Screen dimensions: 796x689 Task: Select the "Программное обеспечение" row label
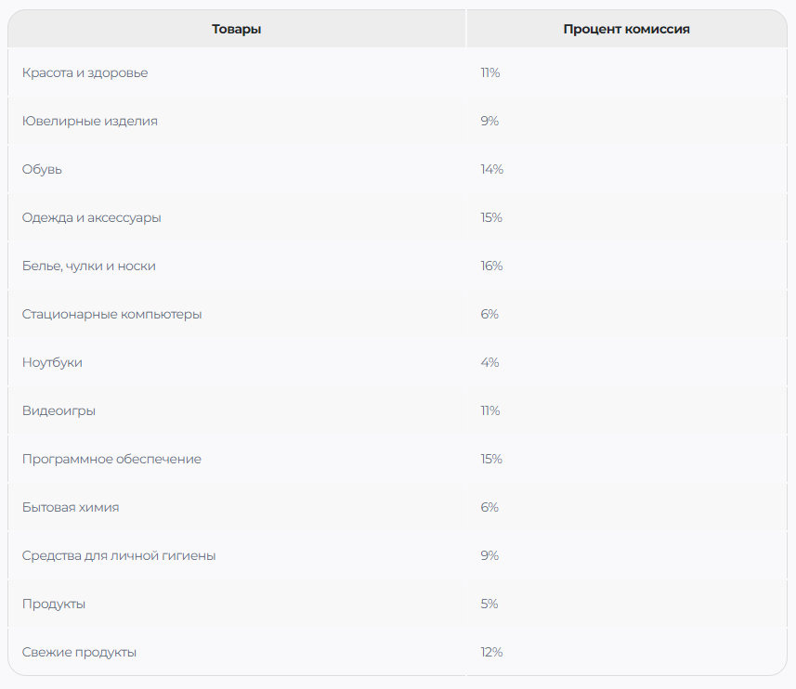[x=111, y=460]
